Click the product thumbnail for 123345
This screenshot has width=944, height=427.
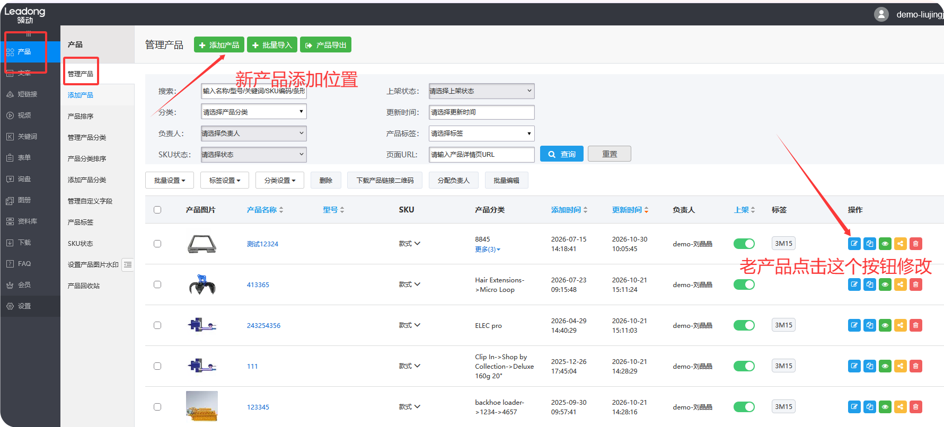click(x=202, y=406)
